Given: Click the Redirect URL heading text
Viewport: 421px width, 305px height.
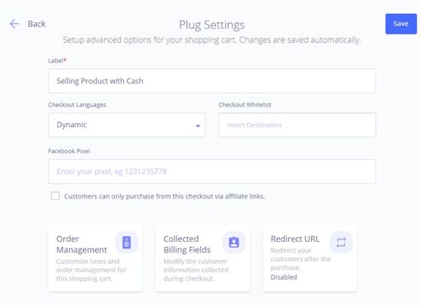Looking at the screenshot, I should tap(295, 239).
